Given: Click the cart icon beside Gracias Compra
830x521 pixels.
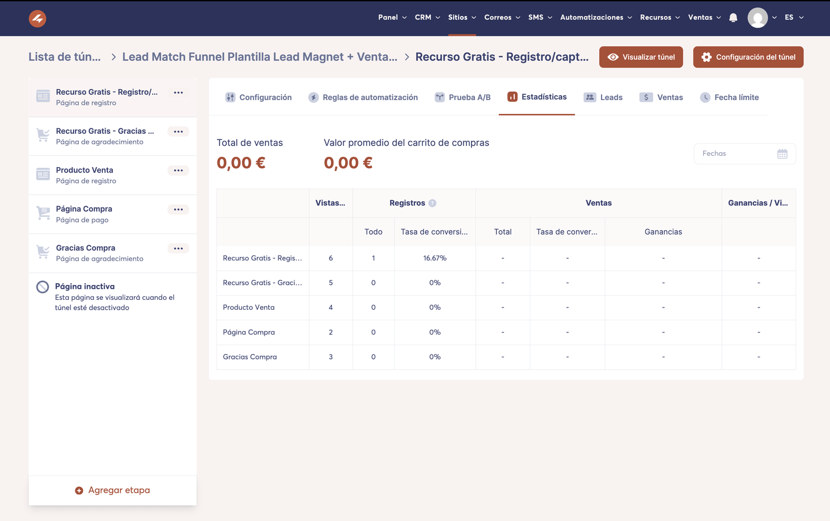Looking at the screenshot, I should click(x=43, y=252).
